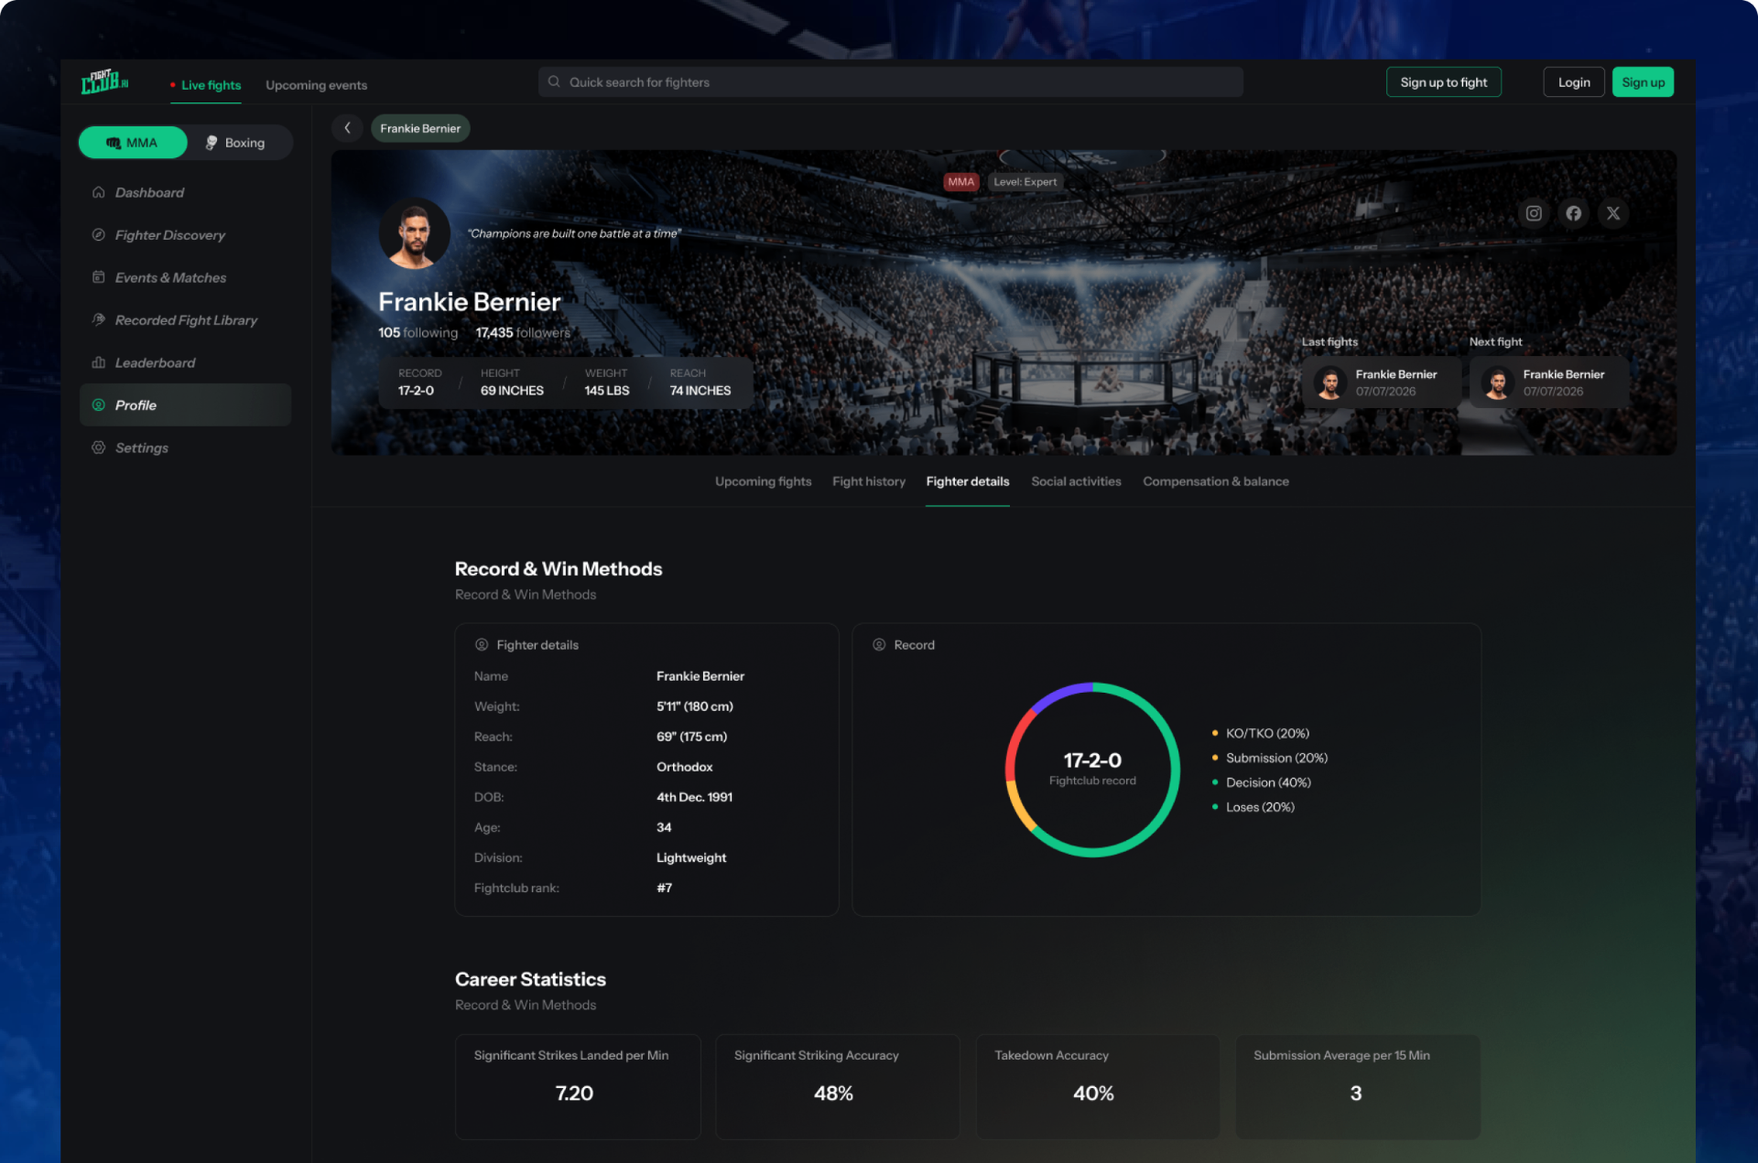Click the fighter search input field
Screen dimensions: 1758x1163
click(890, 81)
